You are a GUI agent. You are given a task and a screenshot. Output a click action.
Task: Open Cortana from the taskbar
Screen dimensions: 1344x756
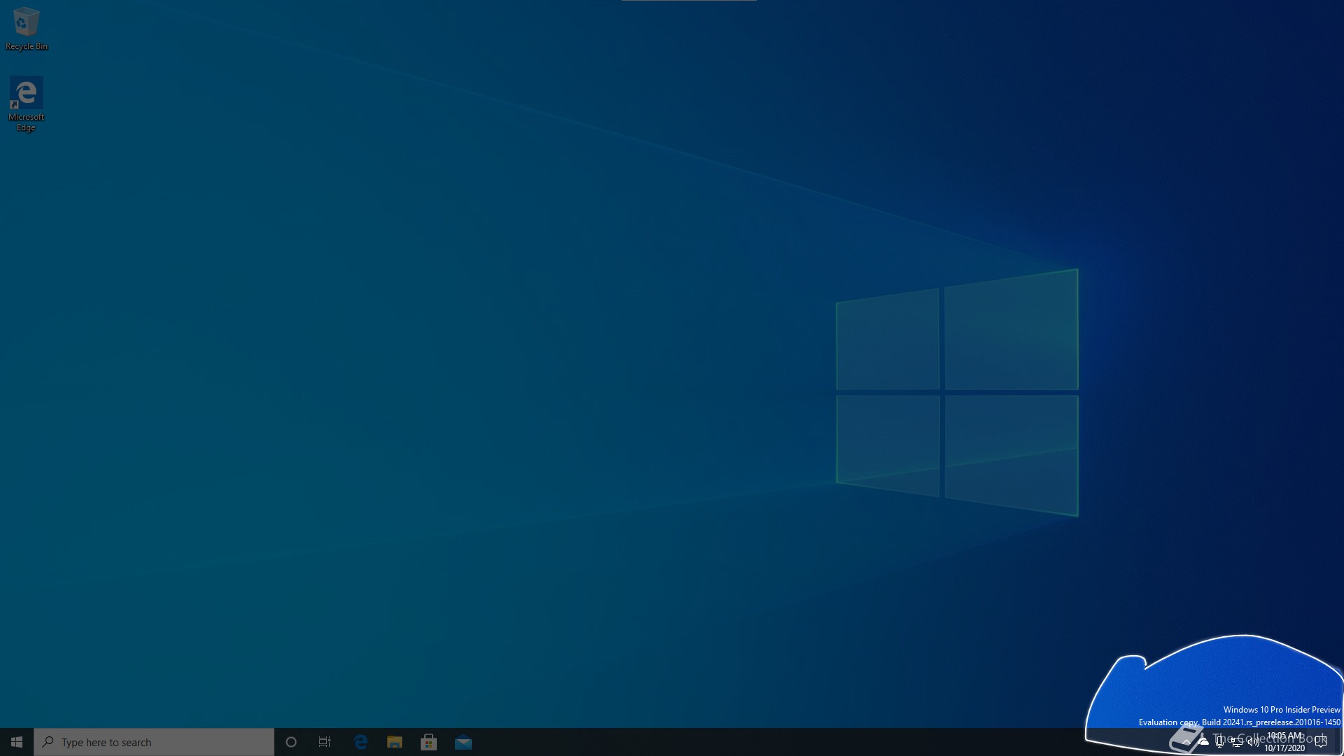291,742
